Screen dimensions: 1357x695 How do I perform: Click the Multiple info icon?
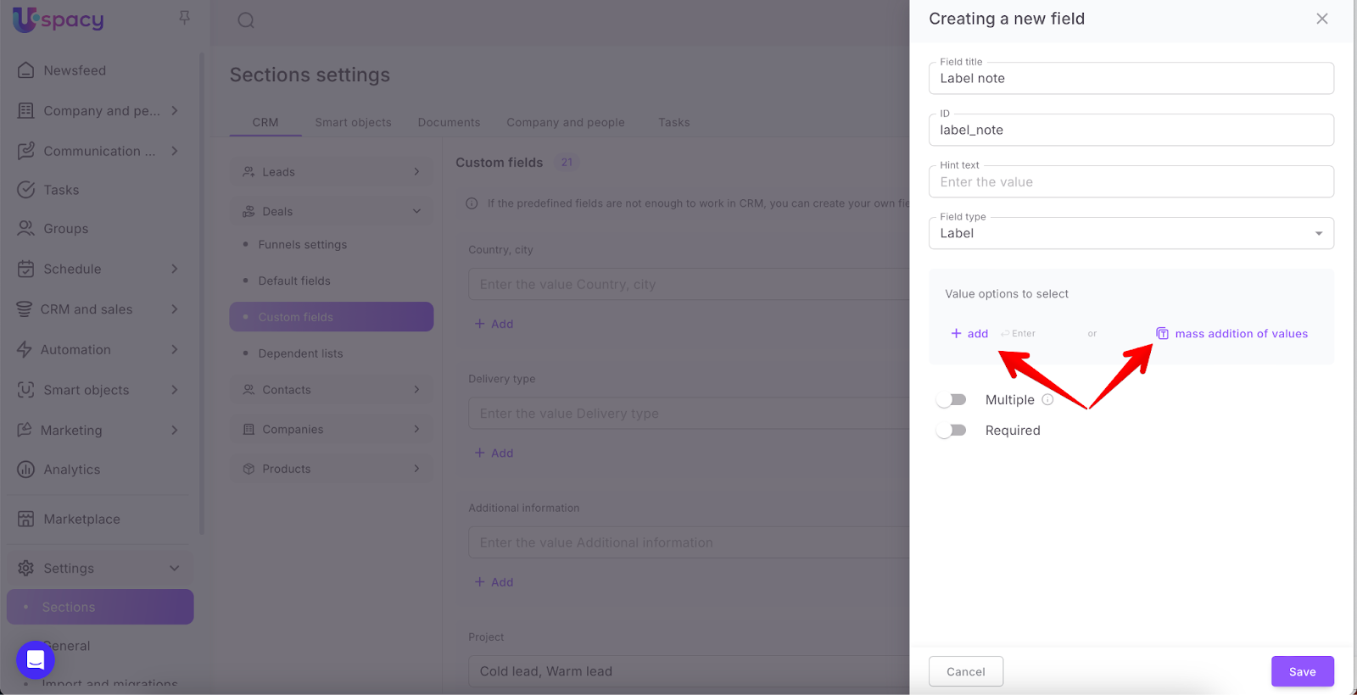point(1047,400)
